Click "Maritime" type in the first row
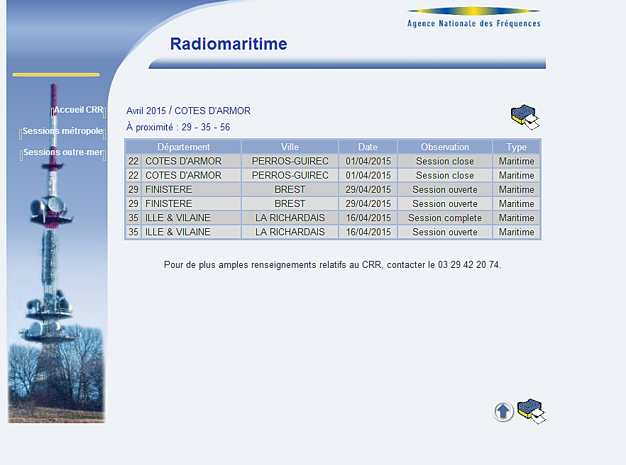The height and width of the screenshot is (465, 626). coord(517,161)
